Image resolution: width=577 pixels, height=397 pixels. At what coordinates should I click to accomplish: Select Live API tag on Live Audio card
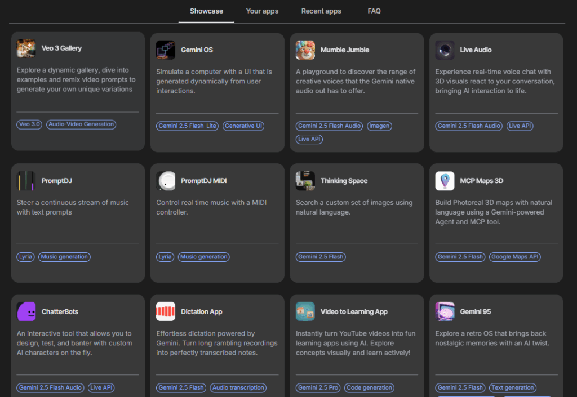520,126
